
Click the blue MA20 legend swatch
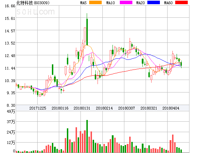point(154,2)
